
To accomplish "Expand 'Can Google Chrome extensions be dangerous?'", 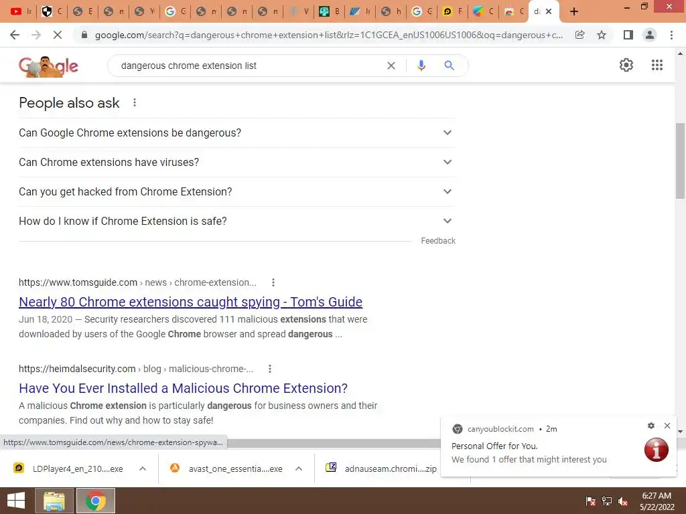I will coord(236,133).
